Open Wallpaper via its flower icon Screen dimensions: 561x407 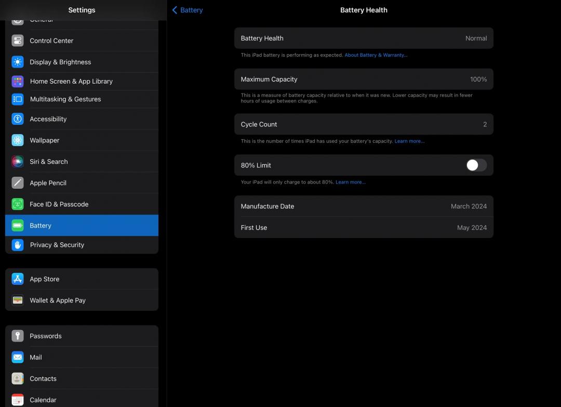tap(18, 140)
